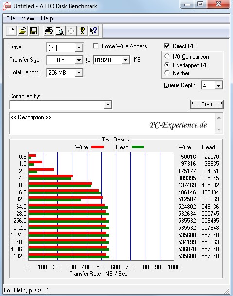Open the File menu
233x296 pixels.
[x=10, y=18]
